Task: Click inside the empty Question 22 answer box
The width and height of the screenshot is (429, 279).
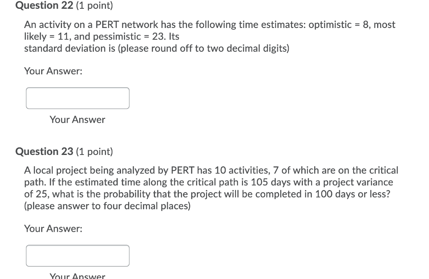Action: [x=78, y=98]
